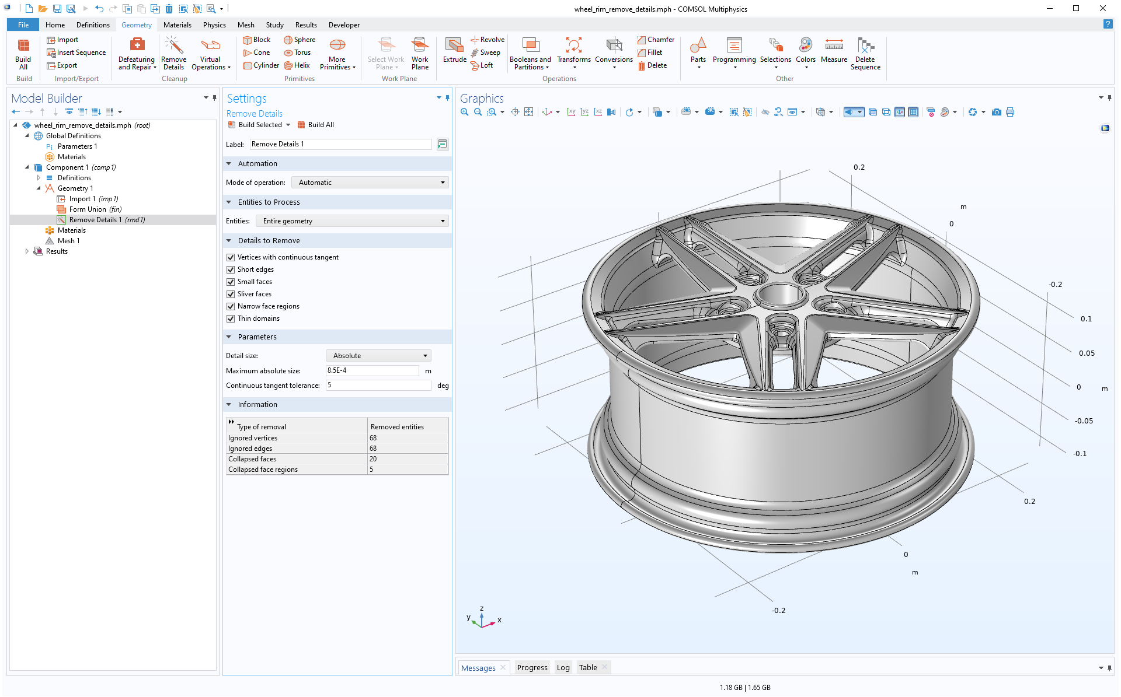
Task: Click the Chamfer tool
Action: (x=655, y=39)
